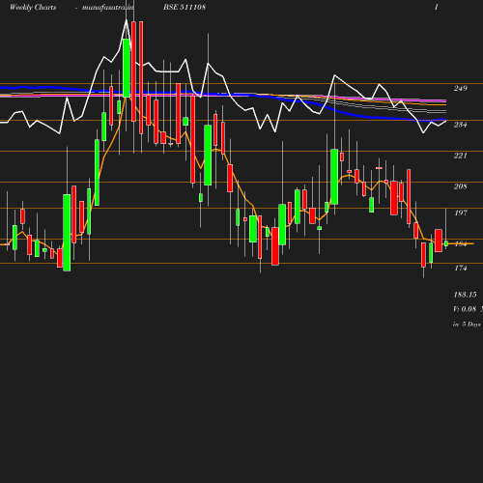This screenshot has height=483, width=483.
Task: Click the 208 price axis label
Action: click(460, 186)
